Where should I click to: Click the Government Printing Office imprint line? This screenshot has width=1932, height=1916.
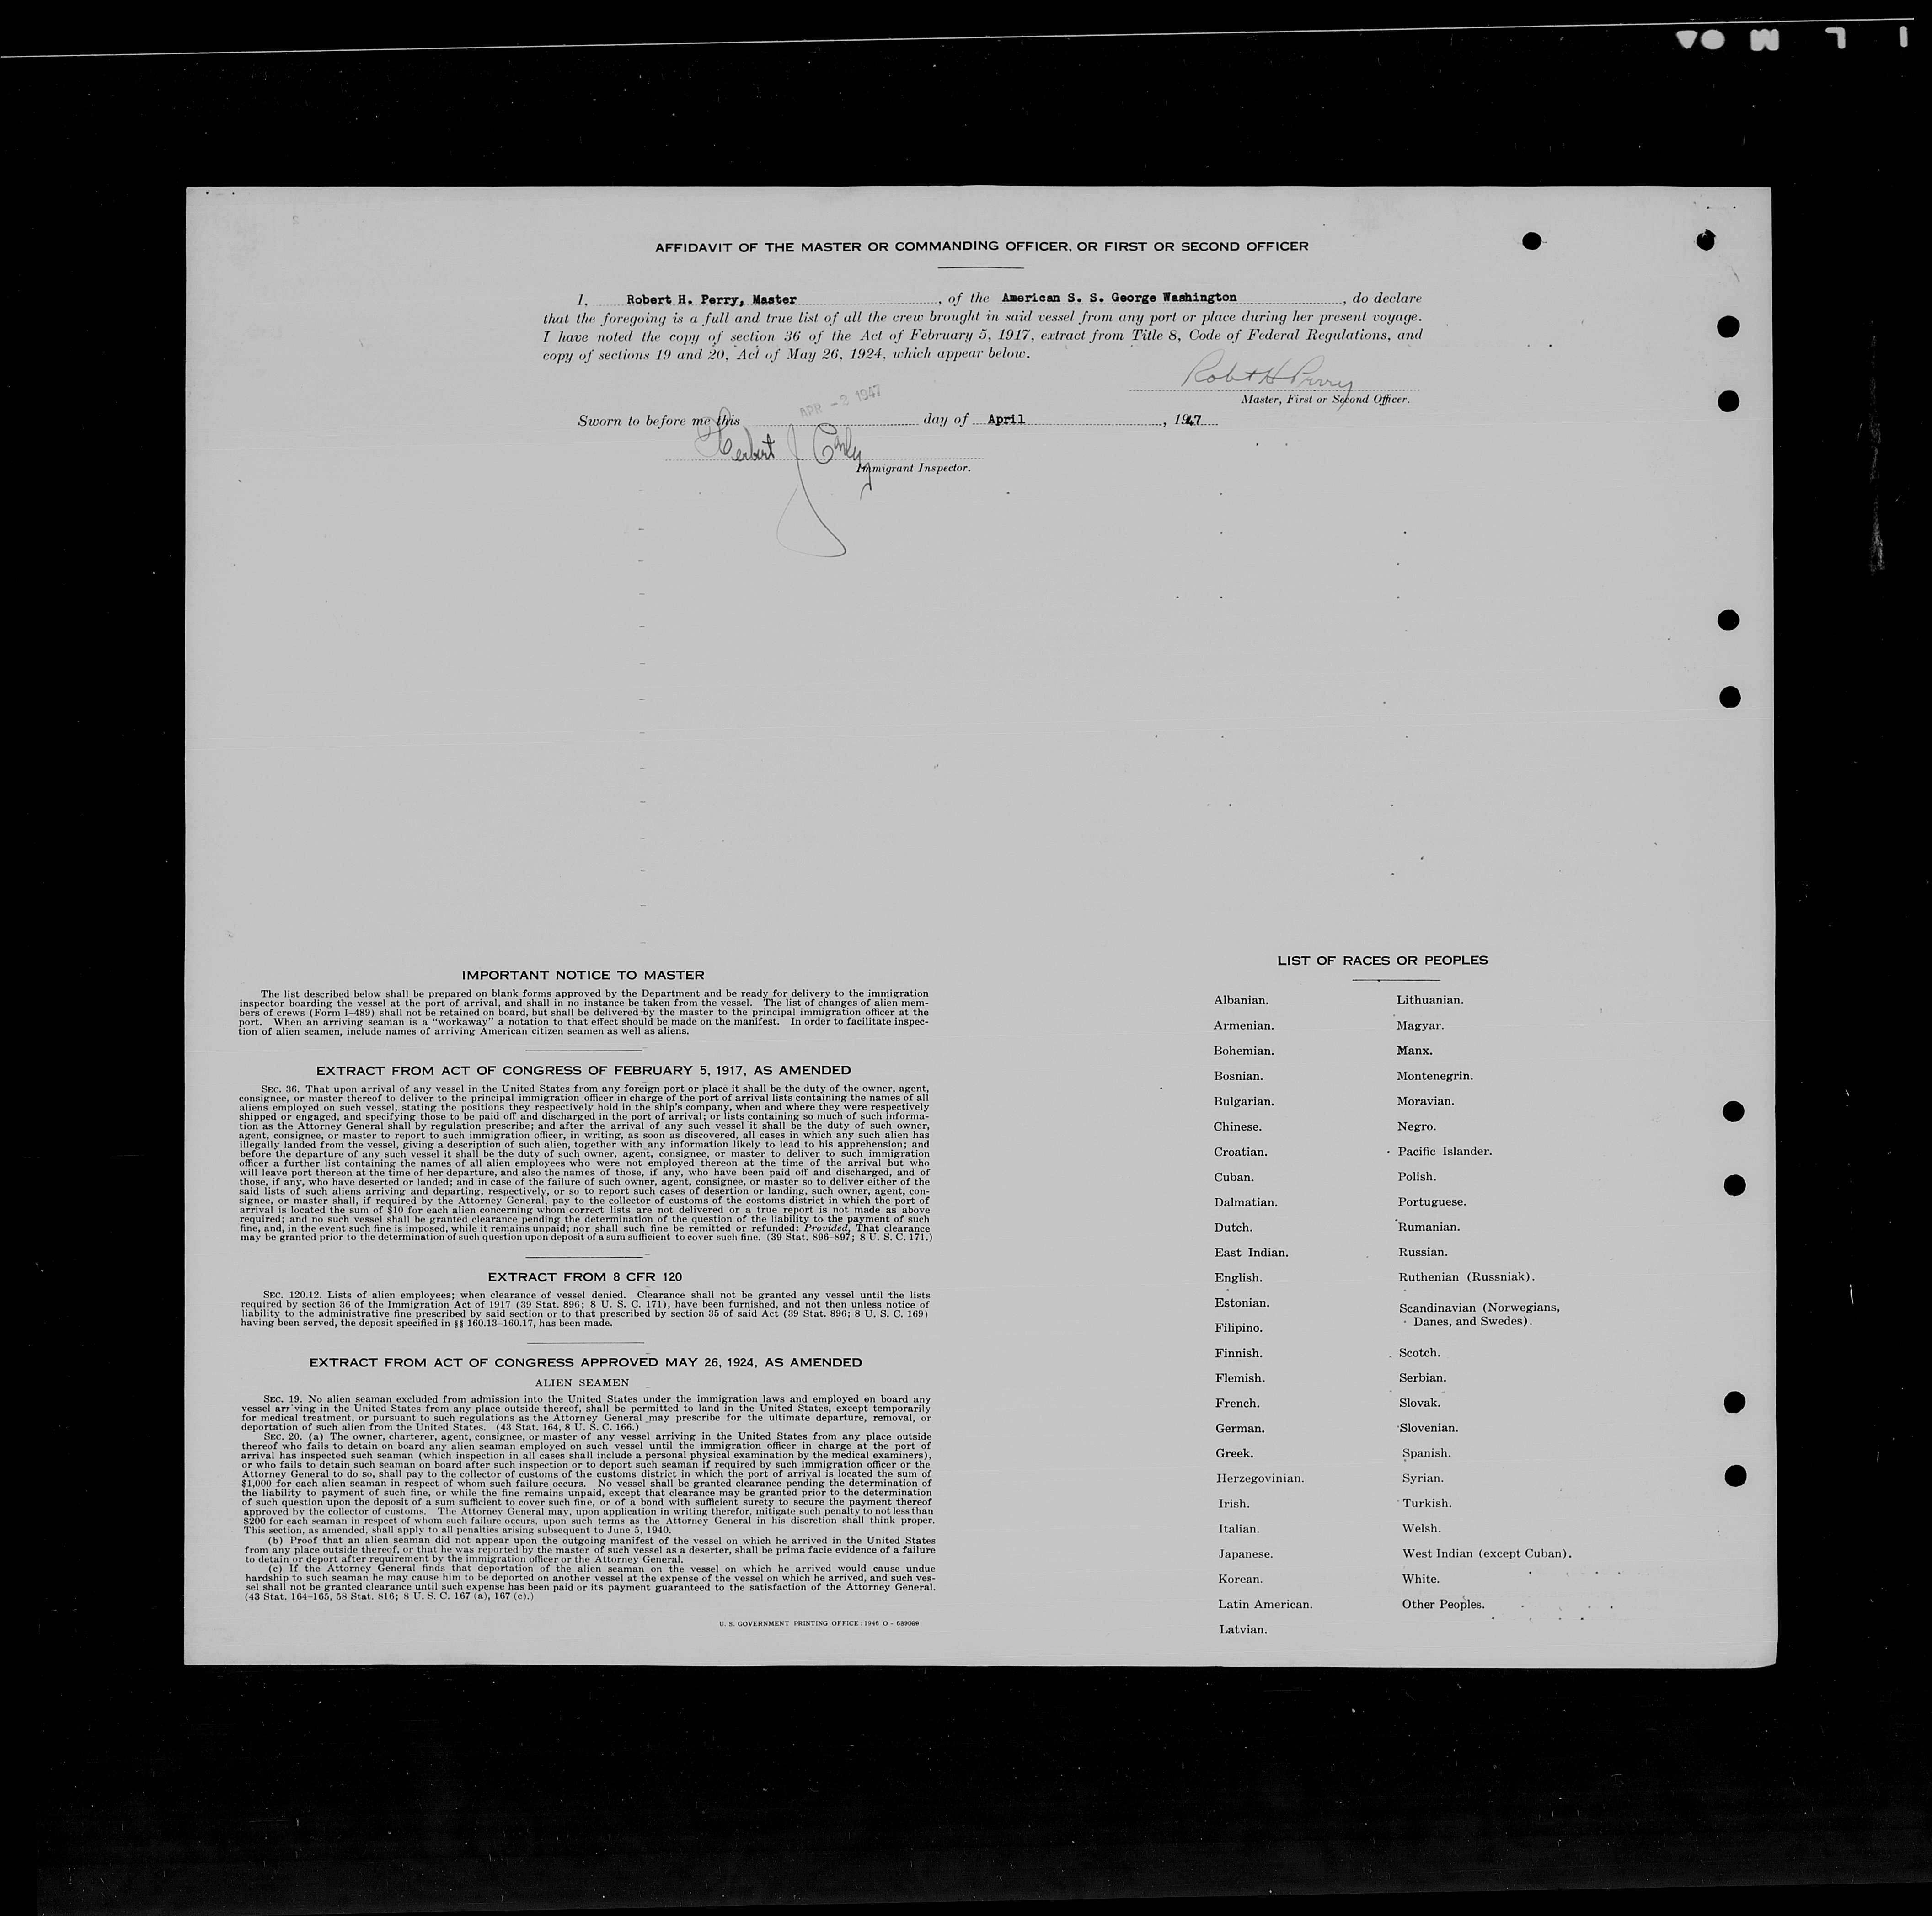(x=818, y=1623)
